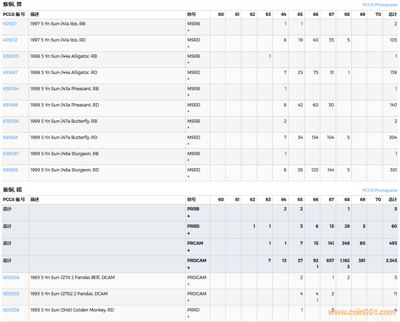Expand plus grades for 1999 Sturgeon RD
This screenshot has height=322, width=400.
[188, 177]
